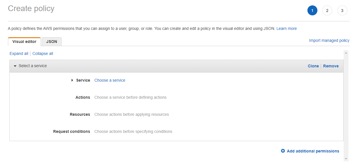Click the Create policy heading
The width and height of the screenshot is (357, 163).
click(31, 9)
